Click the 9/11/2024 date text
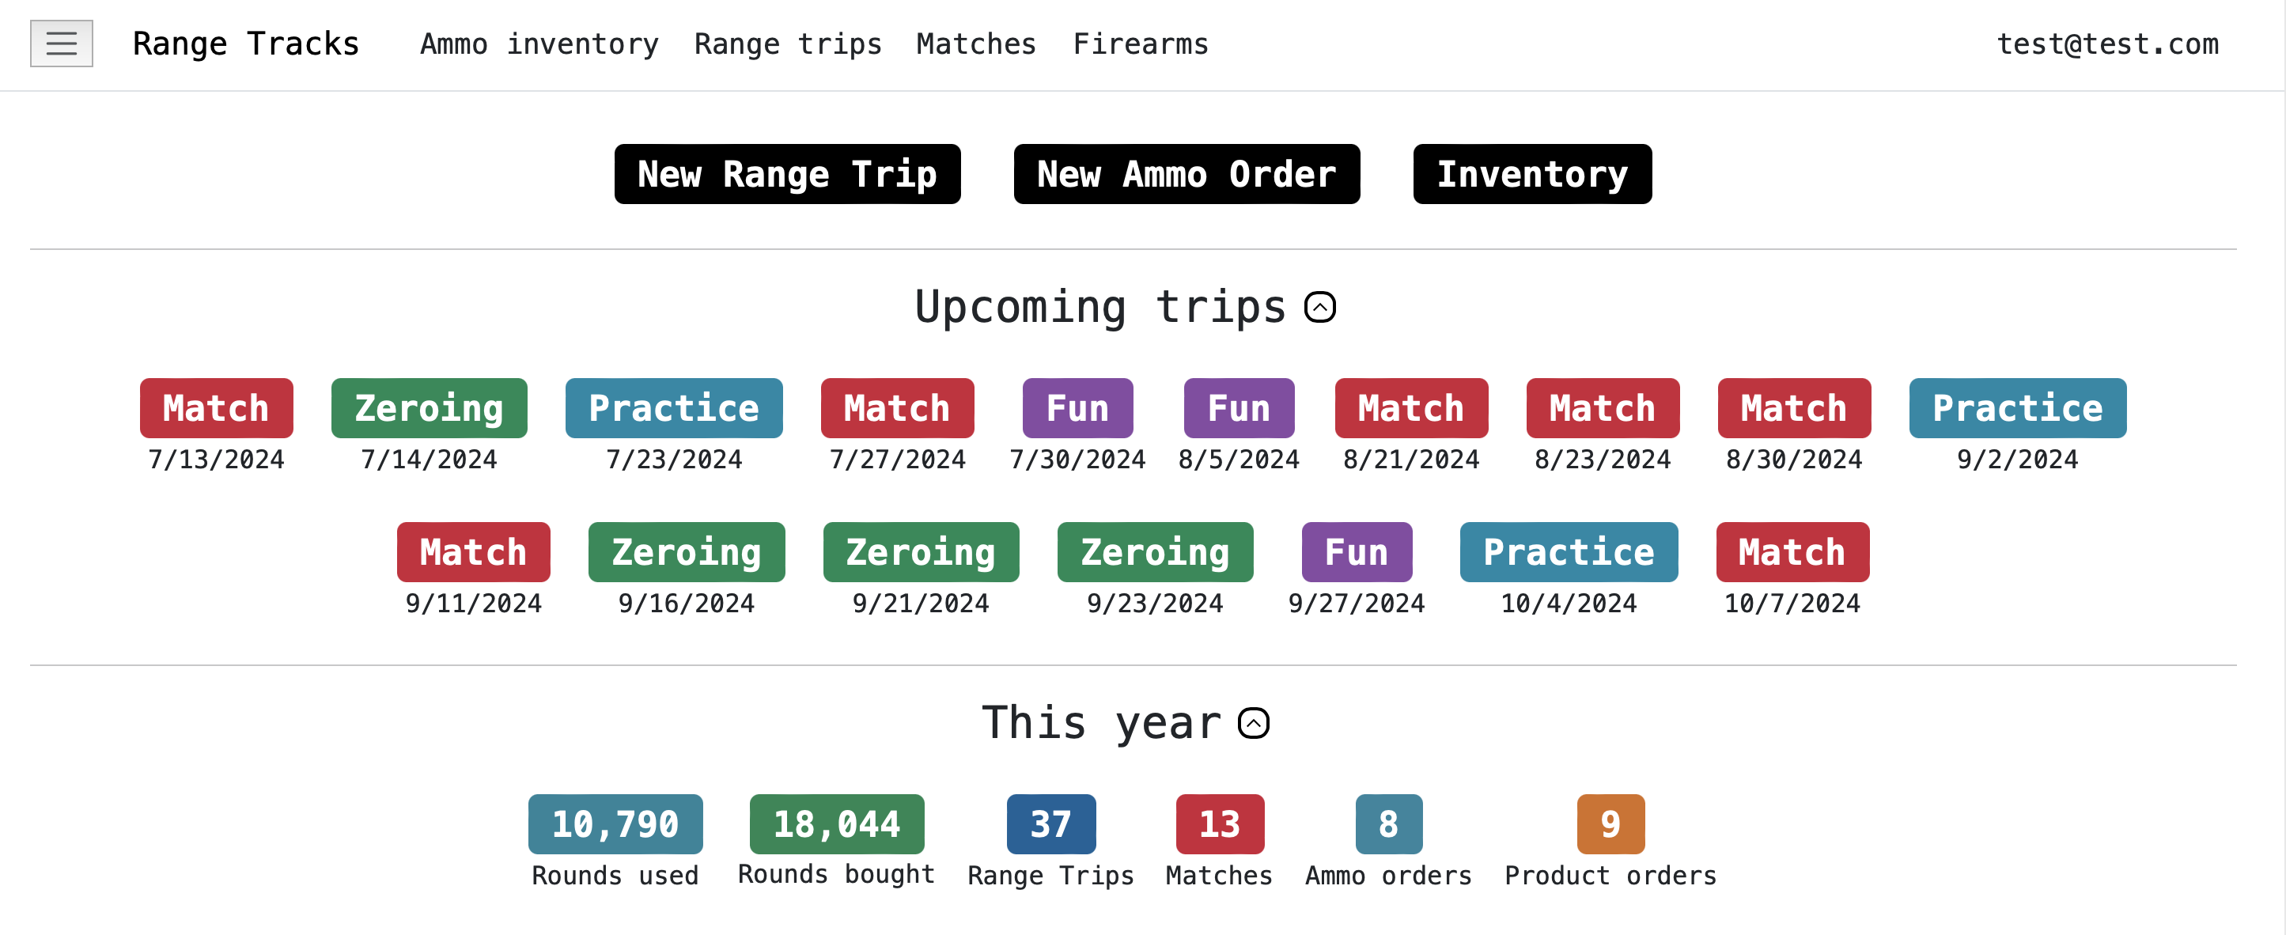This screenshot has height=935, width=2286. click(x=474, y=604)
